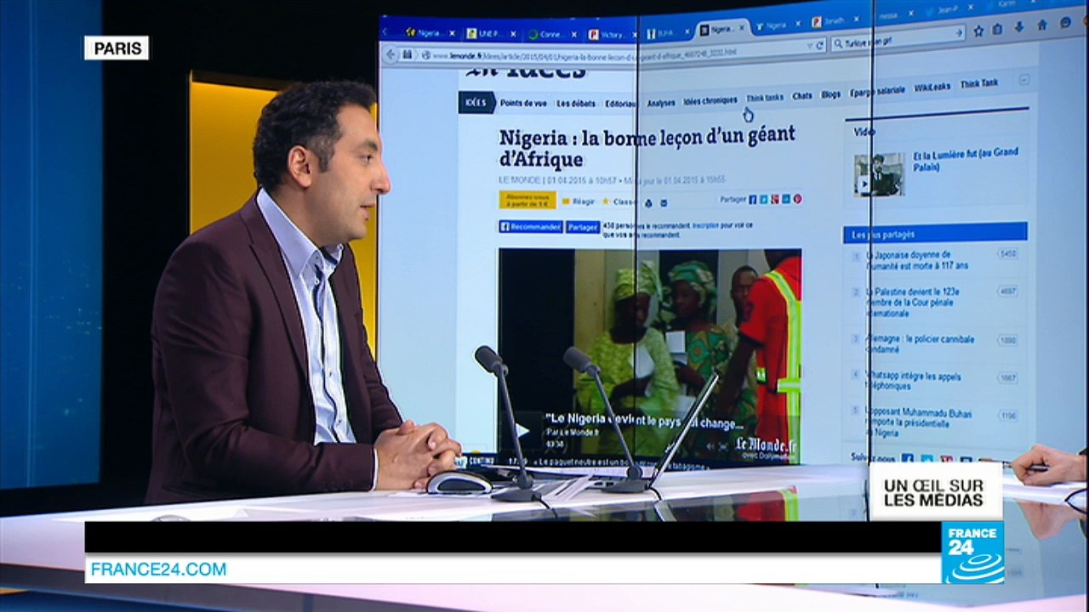
Task: Click the blue 'Partager' button beside Recommander
Action: point(583,227)
